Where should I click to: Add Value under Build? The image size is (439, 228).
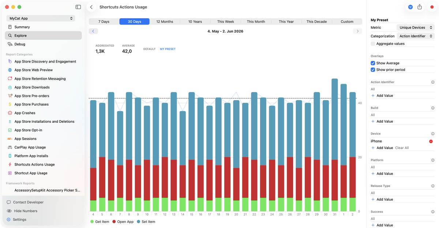(x=382, y=121)
